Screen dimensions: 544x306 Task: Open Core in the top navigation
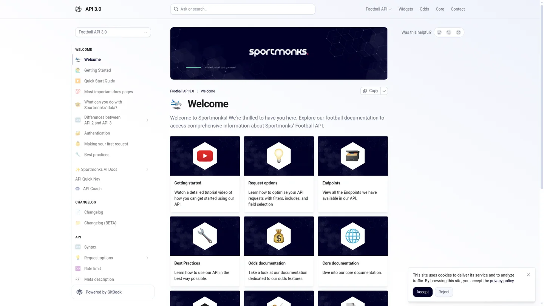(x=440, y=9)
